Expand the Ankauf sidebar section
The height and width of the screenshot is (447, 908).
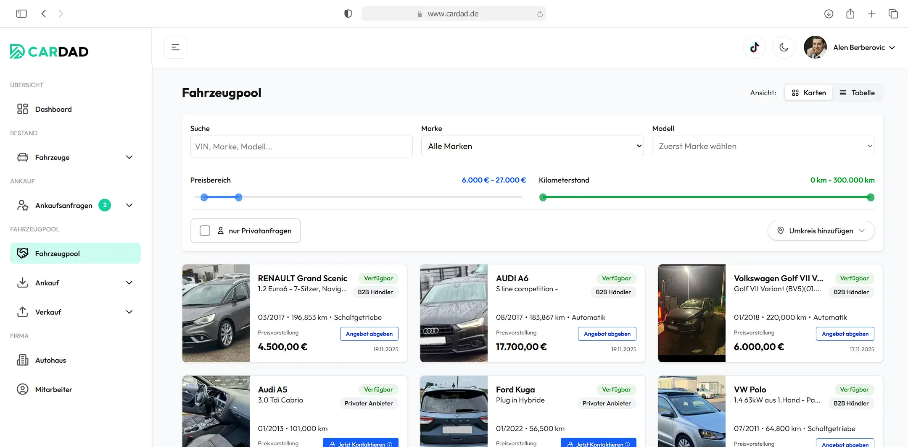click(47, 282)
